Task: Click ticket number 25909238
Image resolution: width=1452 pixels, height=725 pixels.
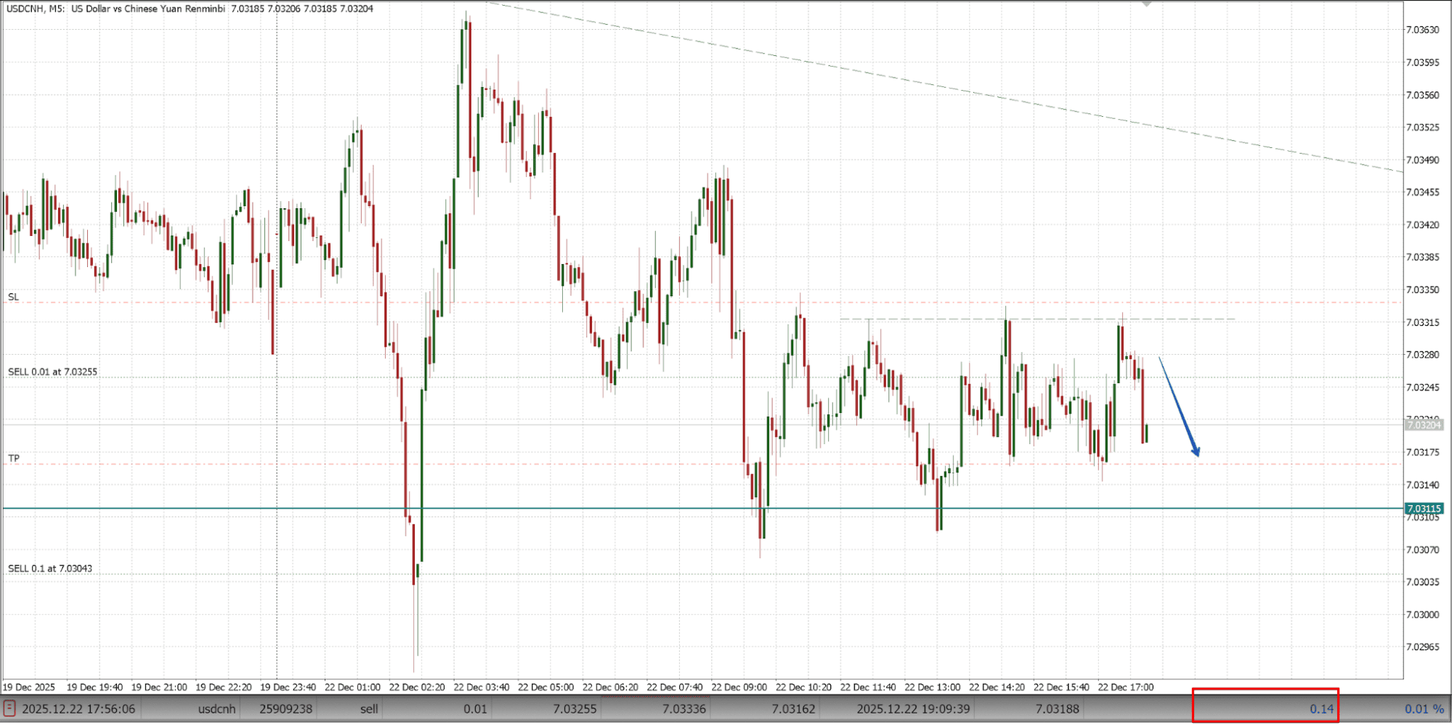Action: pos(285,709)
